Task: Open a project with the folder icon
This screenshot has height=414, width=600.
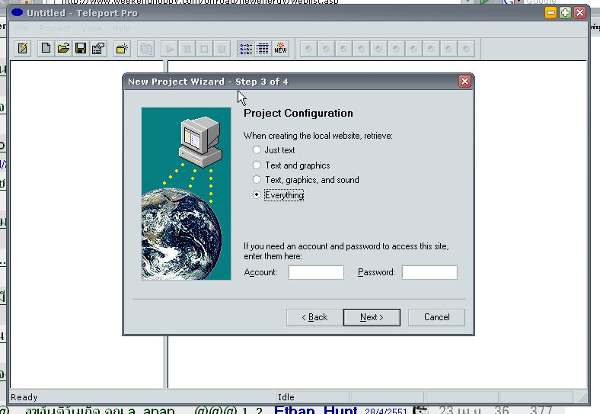Action: click(x=63, y=49)
